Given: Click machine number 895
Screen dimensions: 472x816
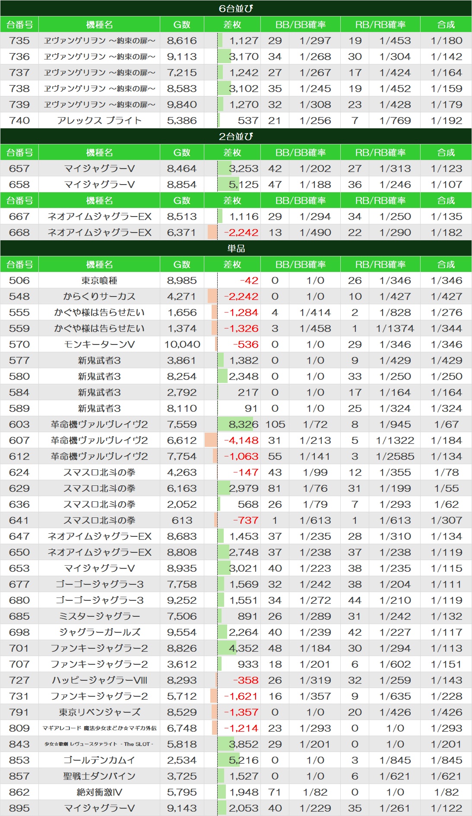Looking at the screenshot, I should (19, 808).
